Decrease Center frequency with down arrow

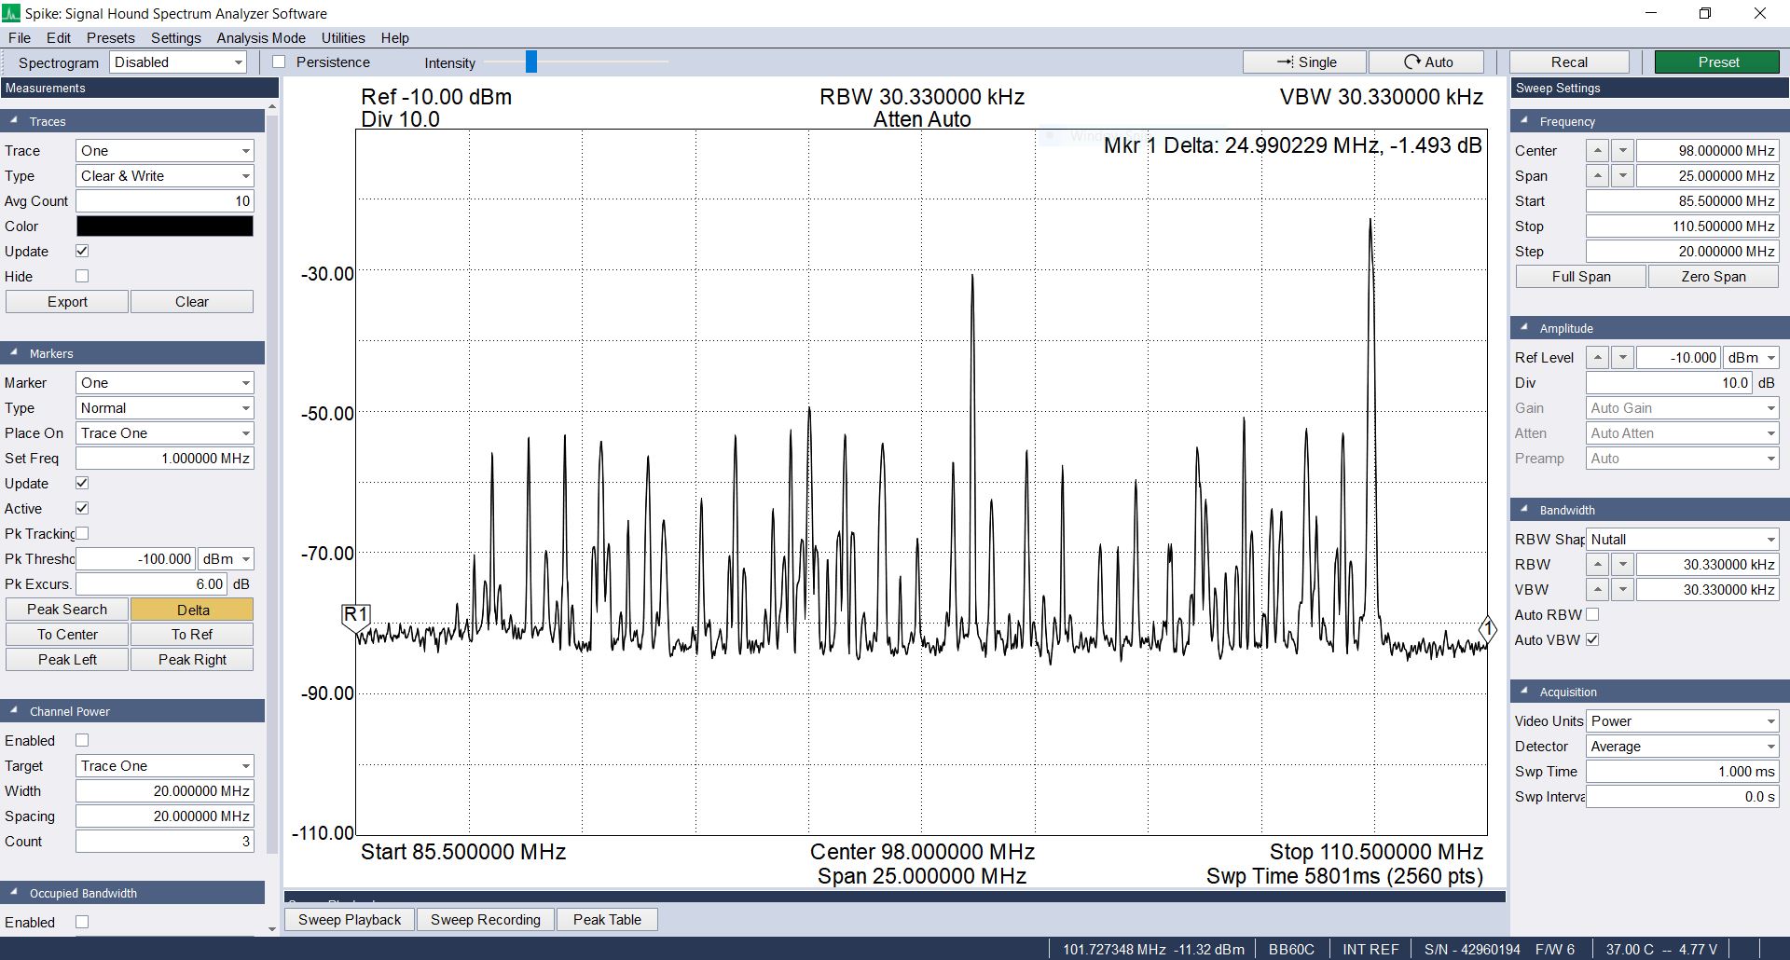click(x=1622, y=150)
